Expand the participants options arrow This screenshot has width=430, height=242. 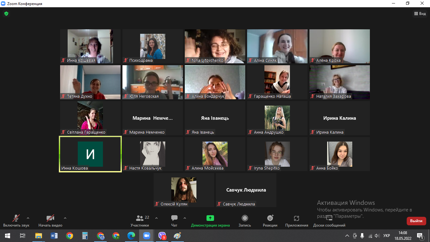click(x=156, y=218)
